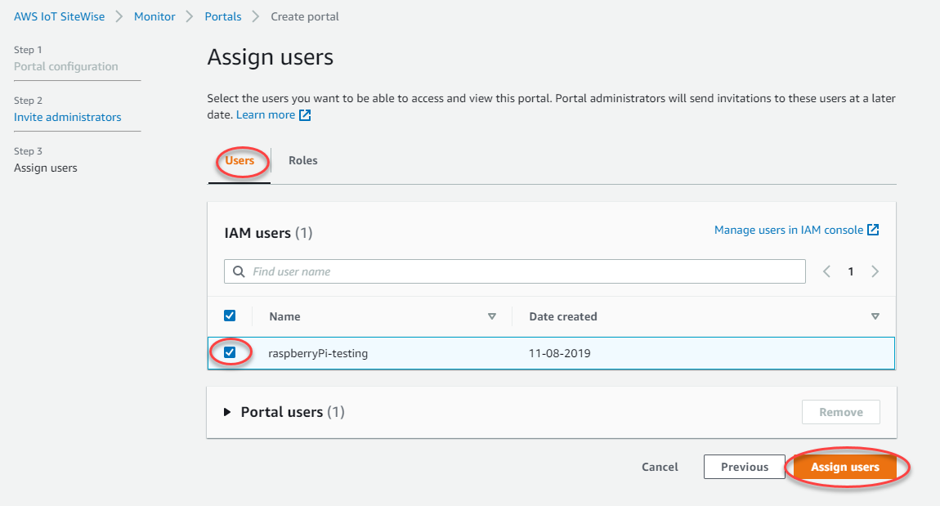The image size is (940, 506).
Task: Open the Name column sort dropdown
Action: 492,316
